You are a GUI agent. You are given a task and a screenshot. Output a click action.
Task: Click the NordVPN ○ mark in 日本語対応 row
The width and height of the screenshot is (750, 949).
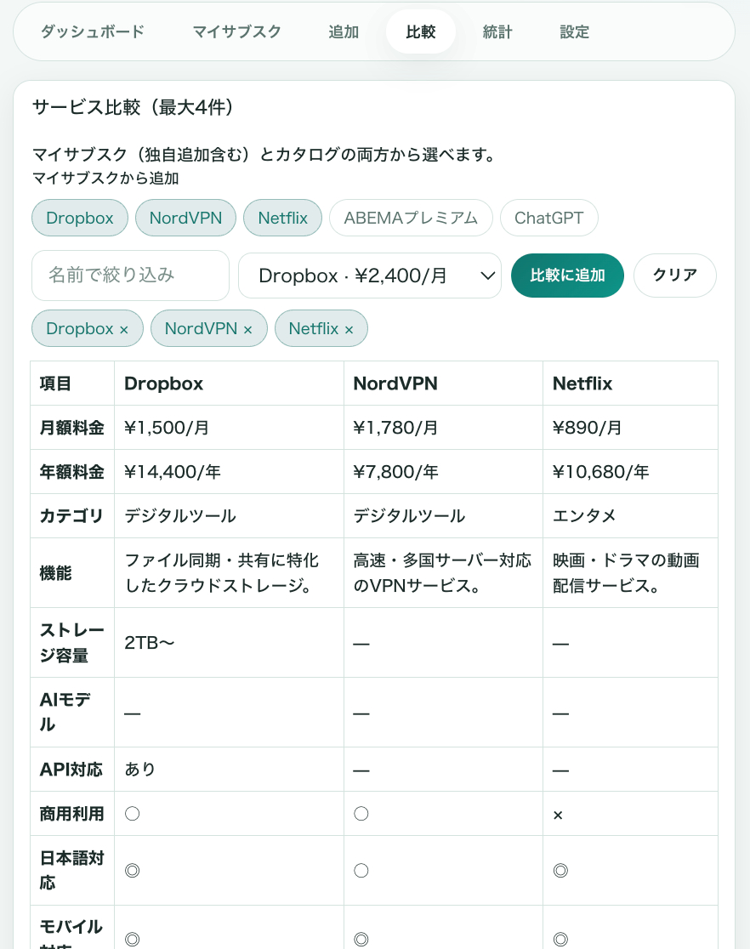click(361, 871)
